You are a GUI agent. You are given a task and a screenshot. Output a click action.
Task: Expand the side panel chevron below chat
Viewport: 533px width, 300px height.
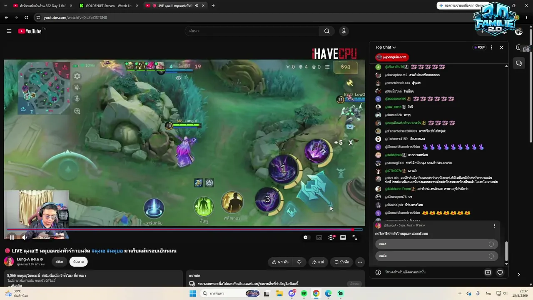click(518, 275)
